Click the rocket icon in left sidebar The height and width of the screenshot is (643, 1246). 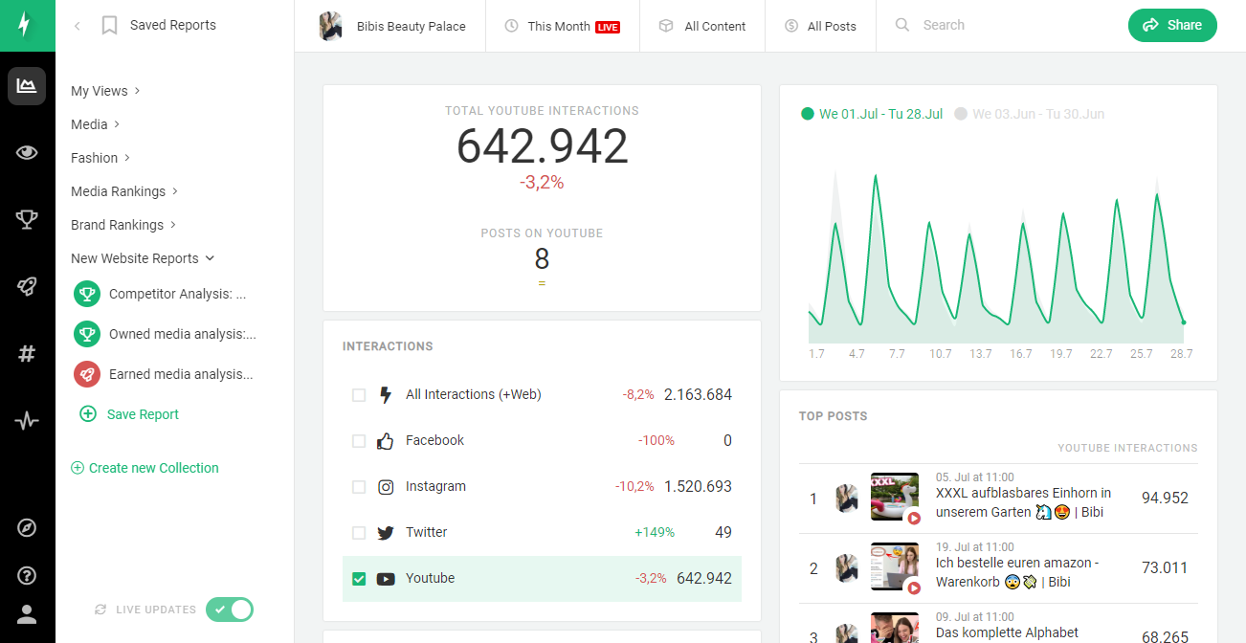(x=27, y=286)
